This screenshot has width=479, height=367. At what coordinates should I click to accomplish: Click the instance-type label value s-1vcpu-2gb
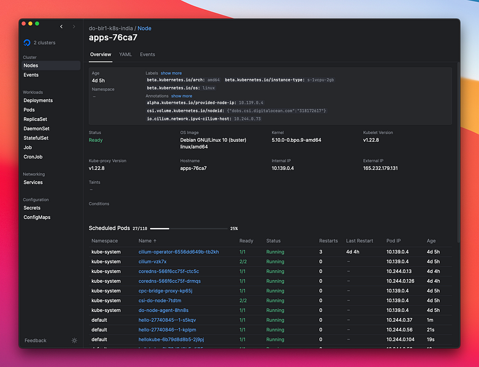(320, 80)
